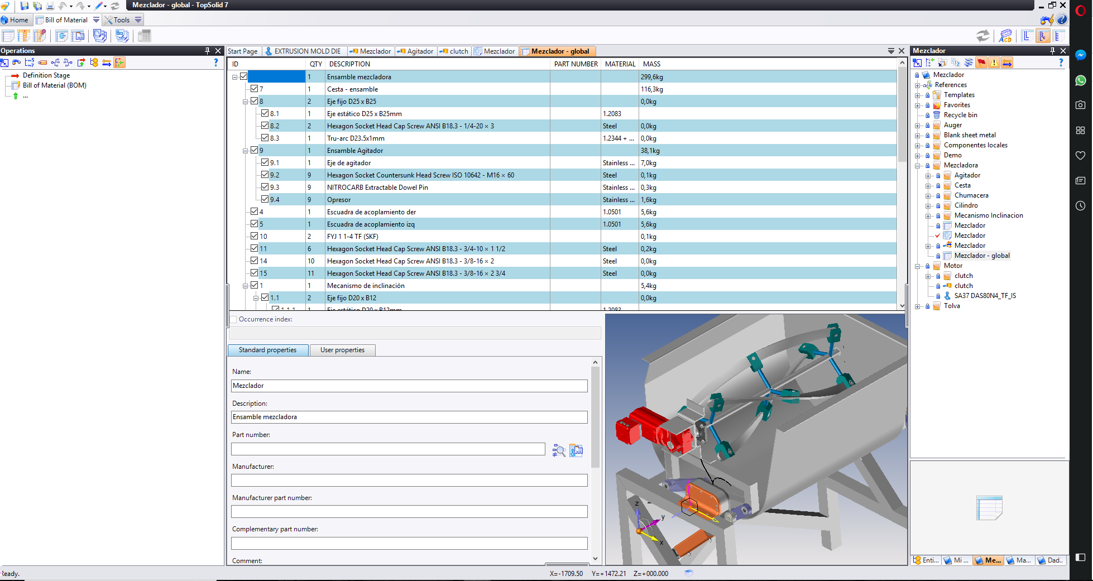Click the Manufacturer input field
1093x581 pixels.
409,480
